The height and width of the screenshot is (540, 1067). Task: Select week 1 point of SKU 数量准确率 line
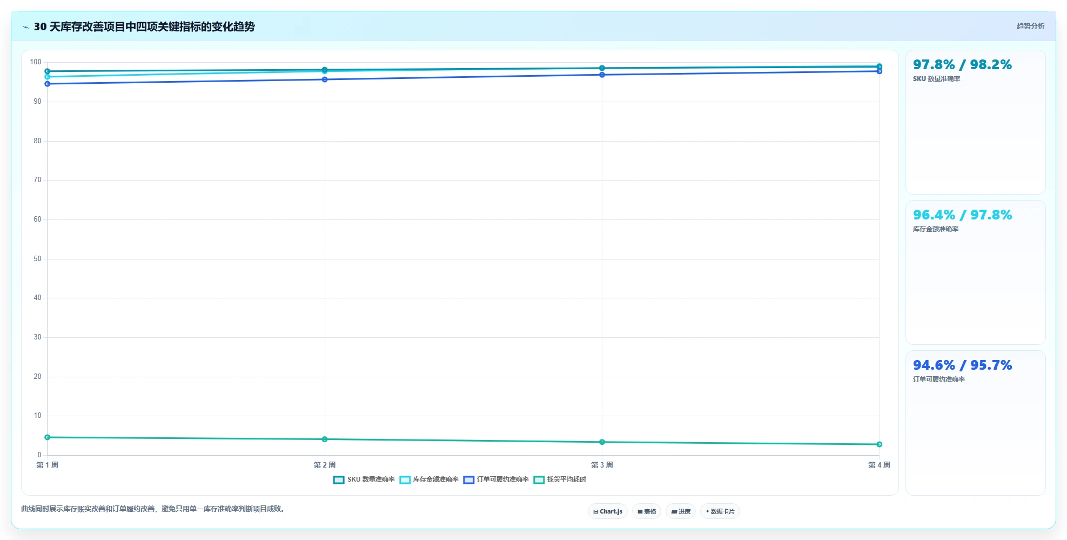(48, 71)
